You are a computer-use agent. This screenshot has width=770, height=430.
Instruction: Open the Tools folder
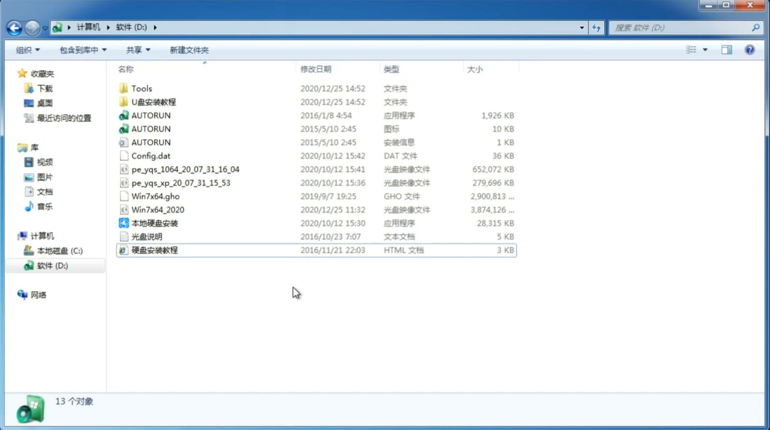[141, 88]
